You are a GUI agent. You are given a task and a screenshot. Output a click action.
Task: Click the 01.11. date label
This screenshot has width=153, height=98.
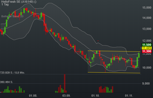[129, 96]
